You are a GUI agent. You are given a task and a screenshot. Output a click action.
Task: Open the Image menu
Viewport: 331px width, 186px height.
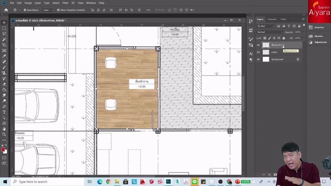click(x=28, y=3)
